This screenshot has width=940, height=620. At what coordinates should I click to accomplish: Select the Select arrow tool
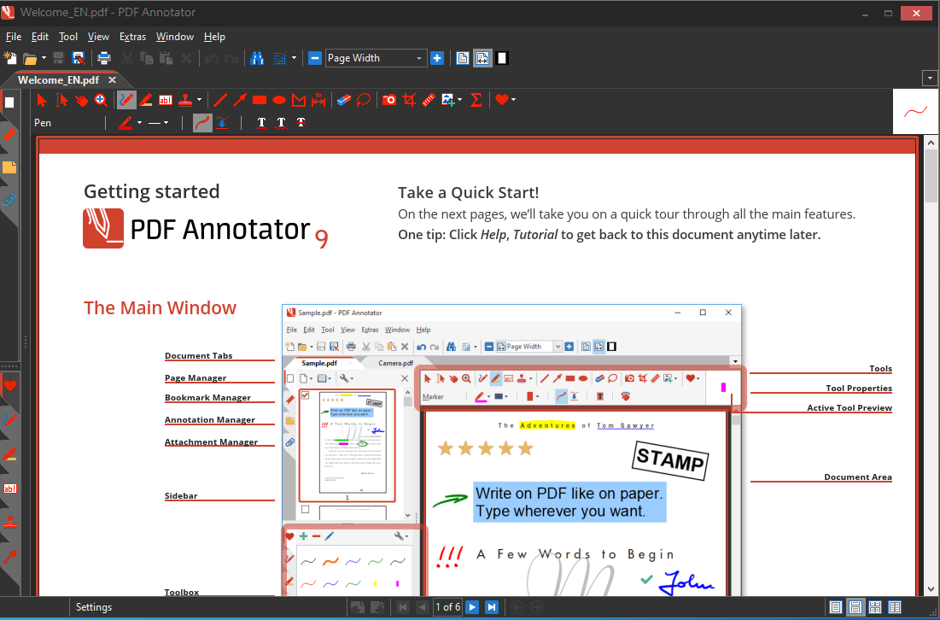41,100
